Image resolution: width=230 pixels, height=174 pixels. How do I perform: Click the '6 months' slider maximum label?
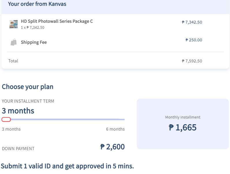click(x=115, y=129)
